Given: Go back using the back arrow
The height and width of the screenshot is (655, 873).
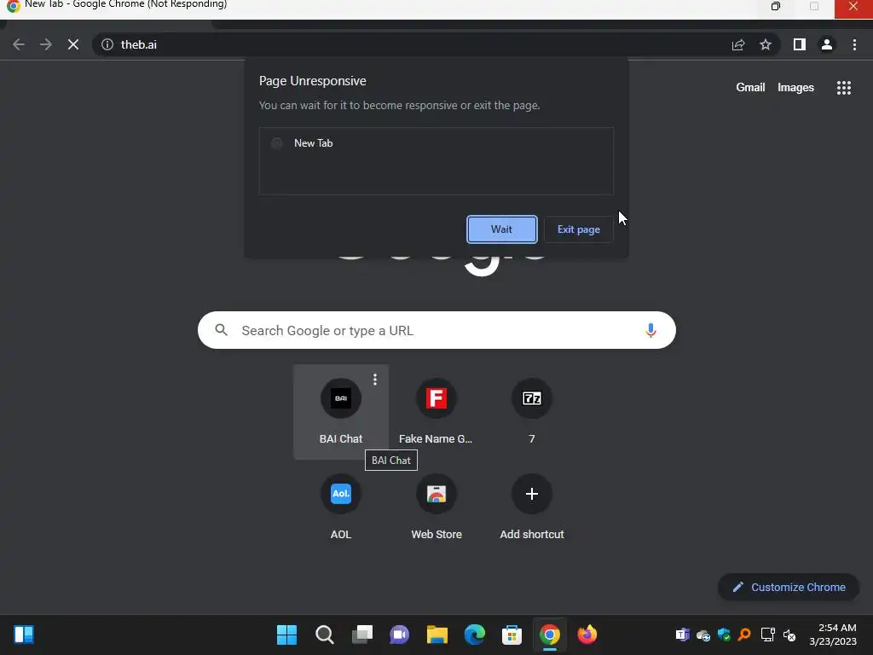Looking at the screenshot, I should coord(19,44).
